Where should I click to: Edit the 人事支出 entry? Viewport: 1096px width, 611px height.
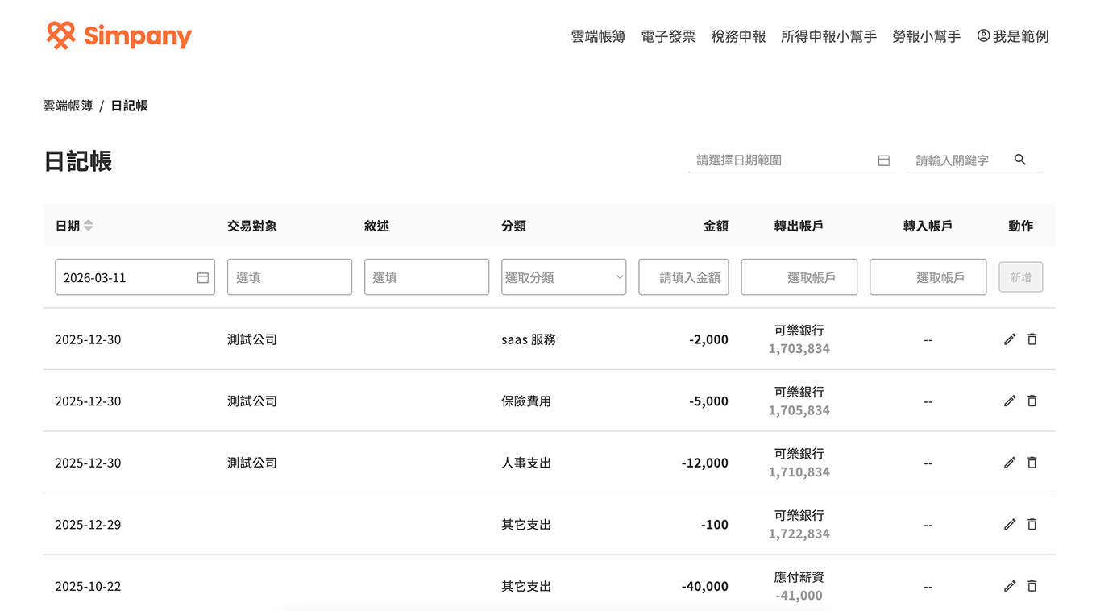(1009, 463)
